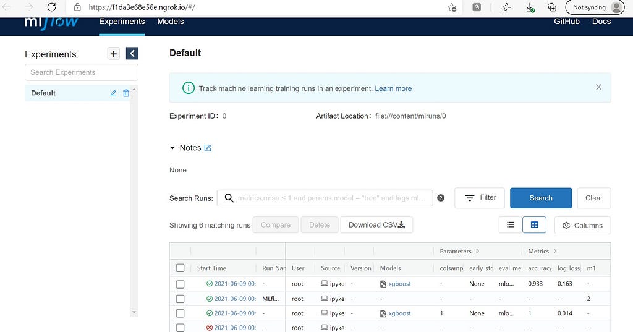The image size is (633, 332).
Task: Open first run start time link
Action: (x=235, y=284)
